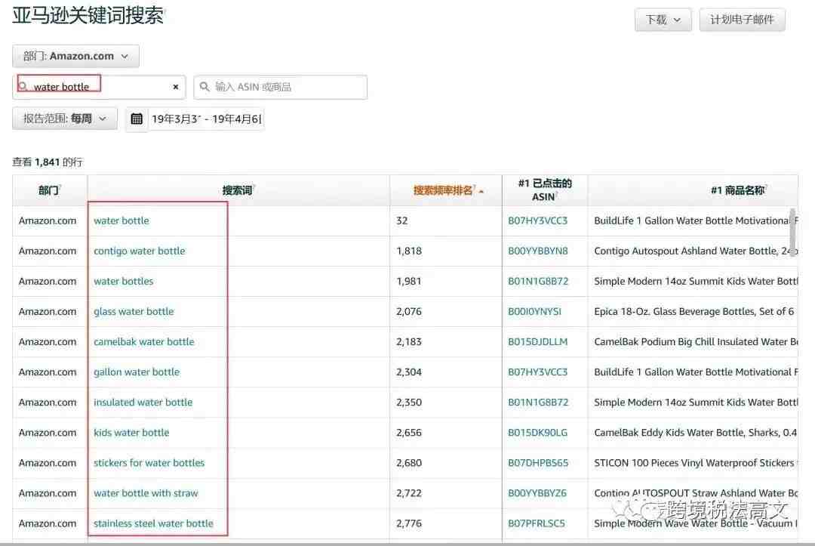
Task: Click the 查看 1,841 的行 count text
Action: [x=48, y=162]
